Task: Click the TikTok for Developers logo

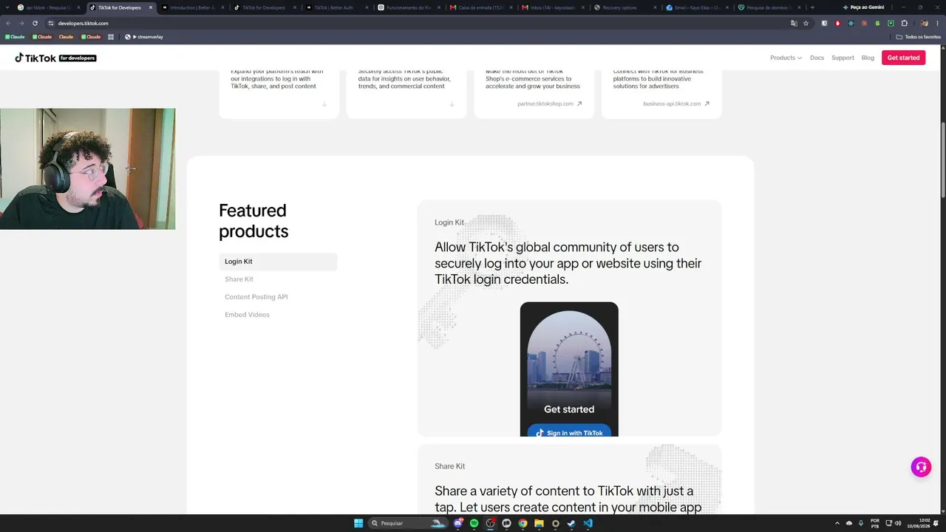Action: click(55, 58)
